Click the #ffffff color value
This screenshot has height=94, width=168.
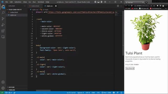(59, 36)
